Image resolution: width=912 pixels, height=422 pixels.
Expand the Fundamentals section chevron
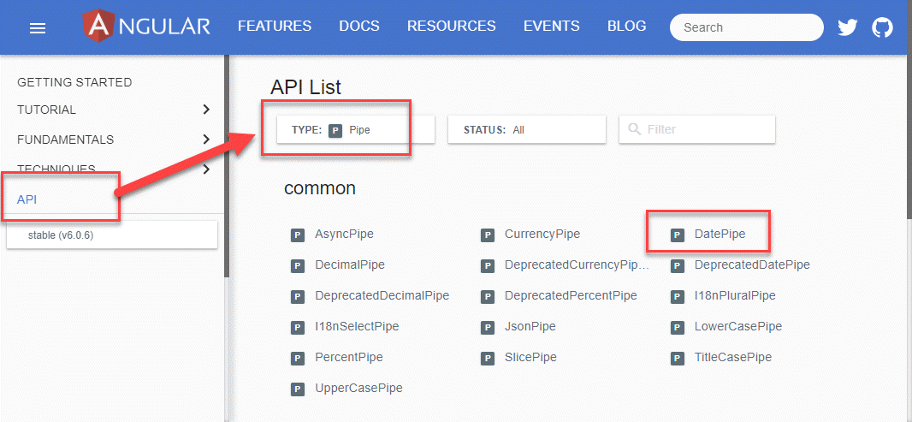205,140
